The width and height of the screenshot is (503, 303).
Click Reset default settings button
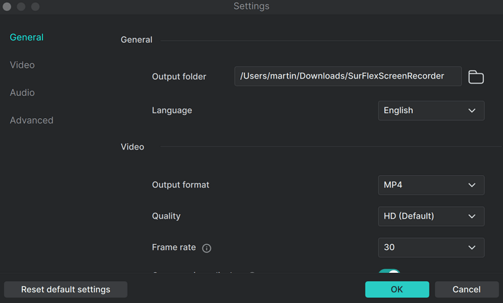(x=66, y=290)
